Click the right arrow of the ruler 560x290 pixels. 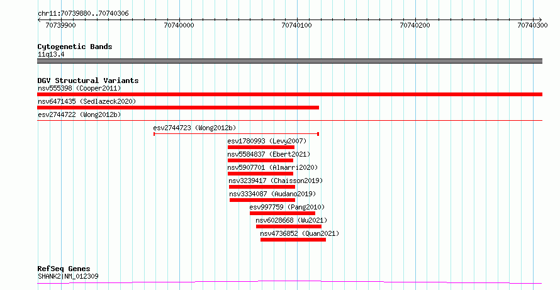coord(540,20)
